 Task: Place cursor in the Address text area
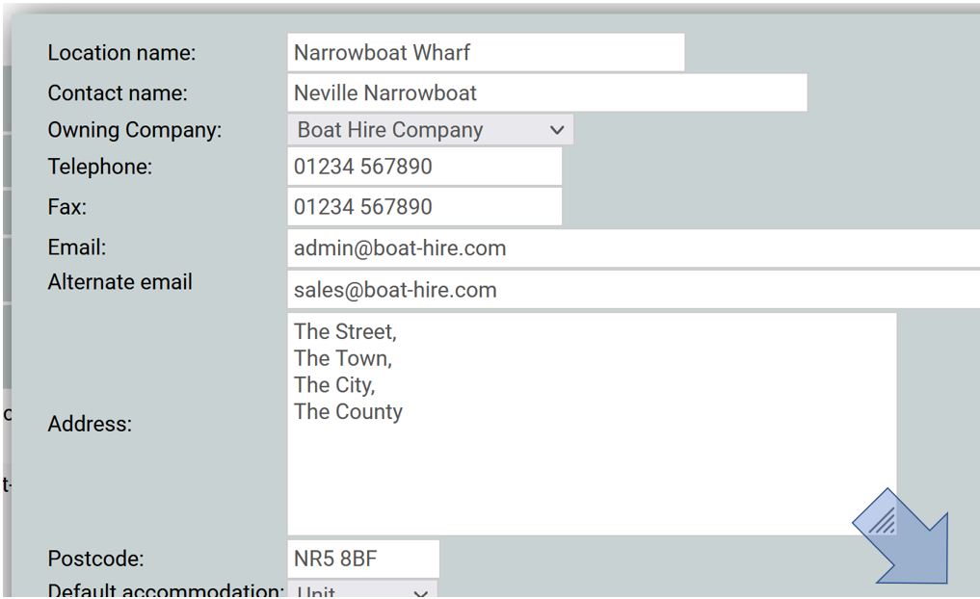click(x=591, y=424)
